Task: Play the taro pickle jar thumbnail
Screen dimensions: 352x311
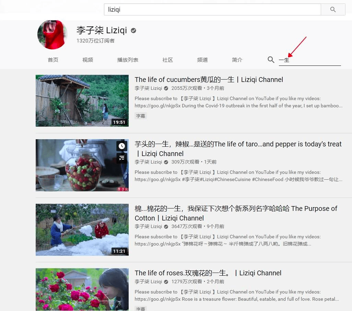Action: coord(82,165)
